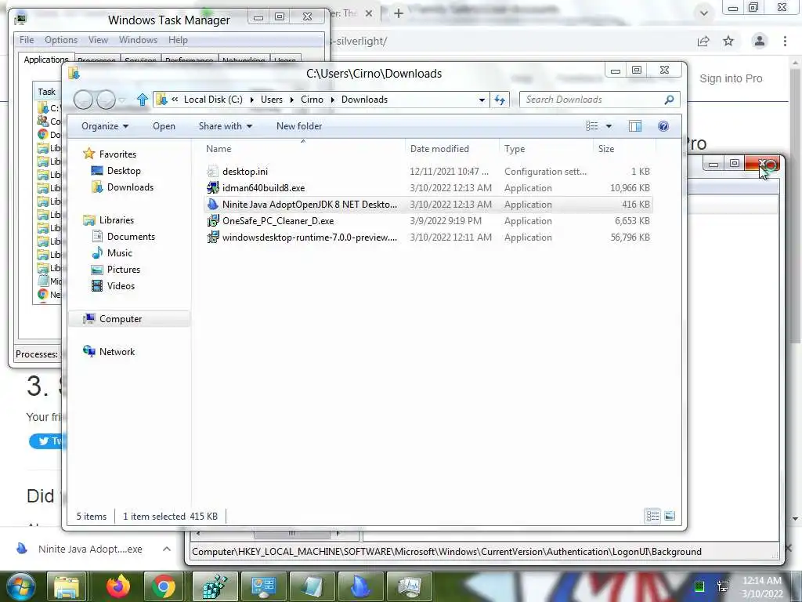Expand the address bar history dropdown
The width and height of the screenshot is (802, 602).
click(482, 100)
